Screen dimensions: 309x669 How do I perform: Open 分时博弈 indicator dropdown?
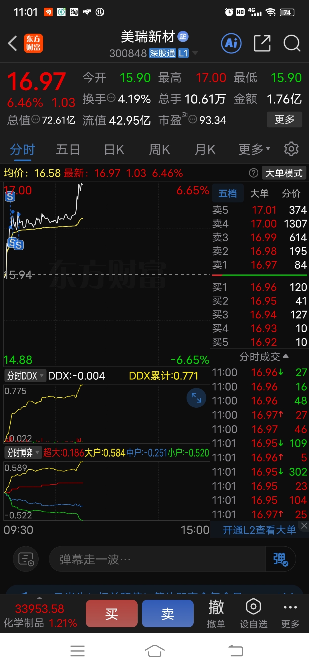click(x=23, y=453)
